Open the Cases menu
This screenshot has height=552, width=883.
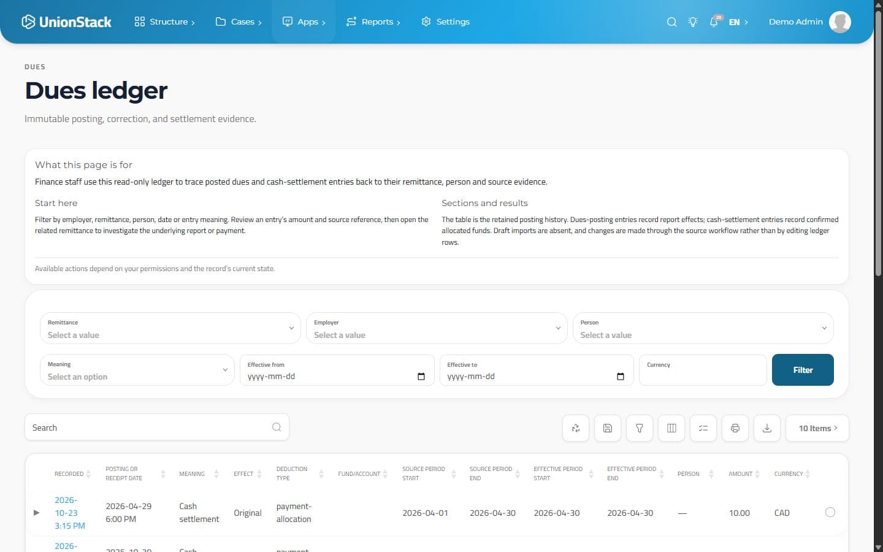coord(239,22)
